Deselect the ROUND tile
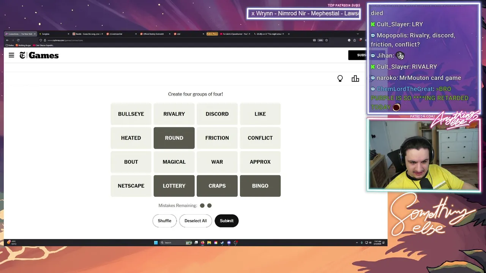 click(174, 138)
